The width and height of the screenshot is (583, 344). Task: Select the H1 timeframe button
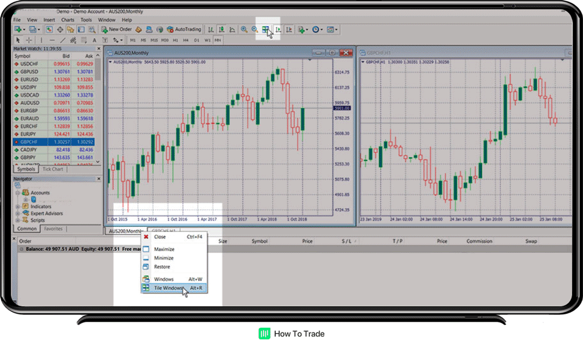tap(175, 40)
